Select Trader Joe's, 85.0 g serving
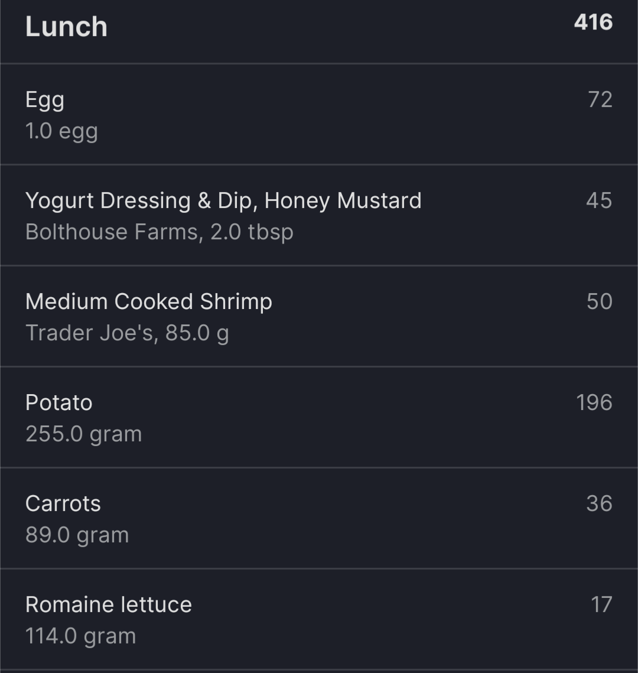The width and height of the screenshot is (638, 673). (x=127, y=333)
